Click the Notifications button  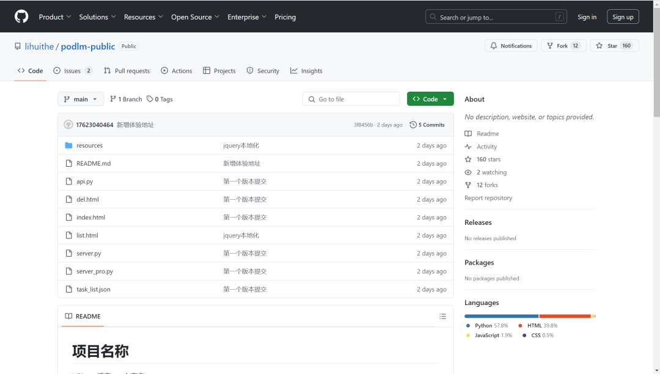click(511, 46)
